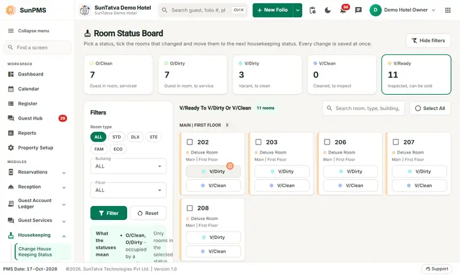Select the V/Ready status card
The height and width of the screenshot is (275, 460).
(x=417, y=75)
